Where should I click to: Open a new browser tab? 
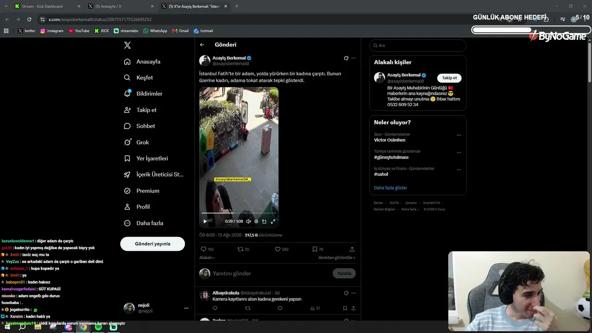point(237,6)
